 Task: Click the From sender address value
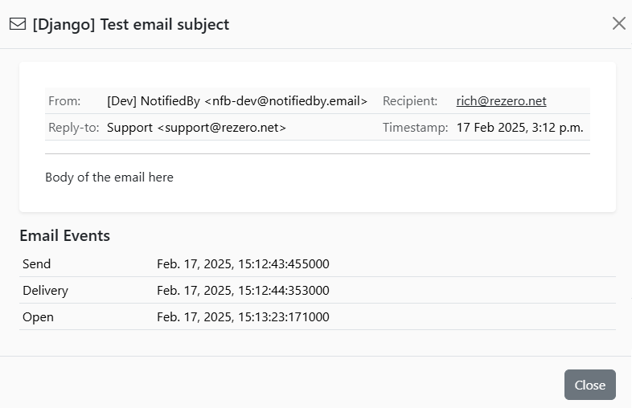(237, 100)
